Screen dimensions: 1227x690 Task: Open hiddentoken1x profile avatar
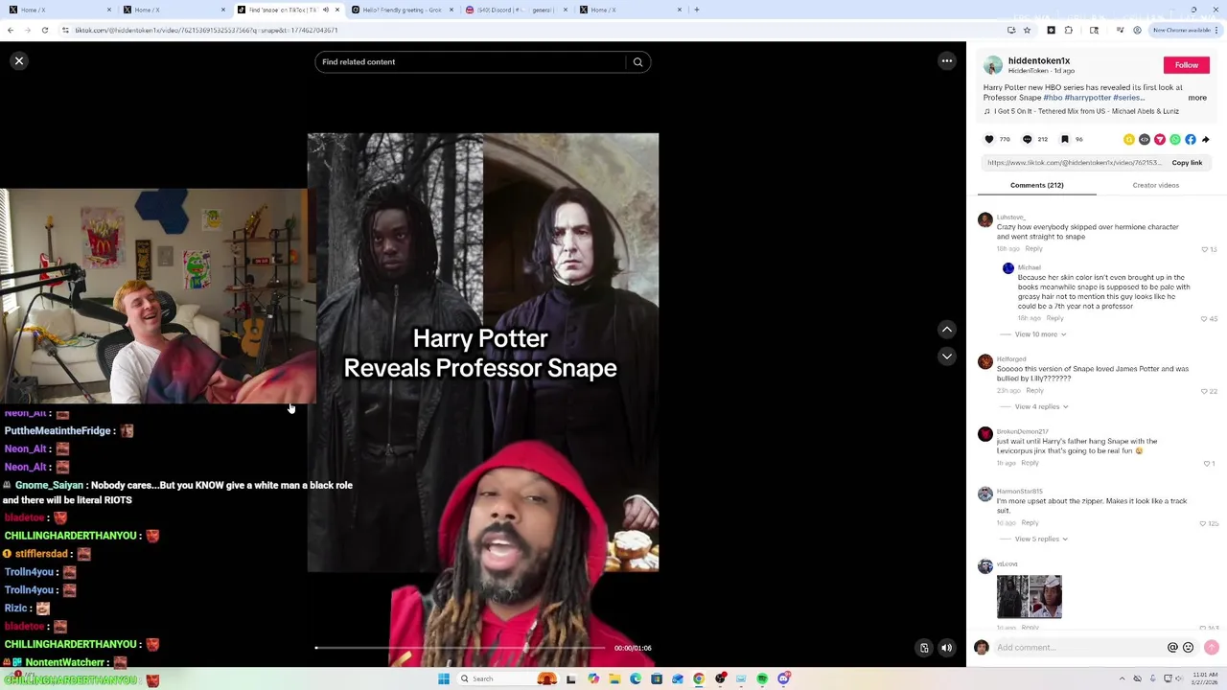tap(993, 65)
